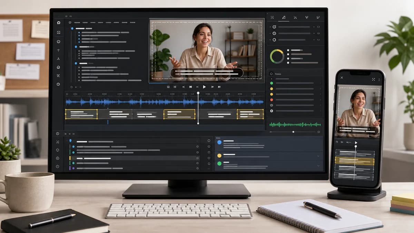Toggle the red status dot in right list
The height and width of the screenshot is (233, 414).
(x=272, y=100)
